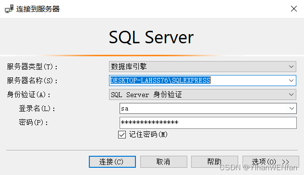Expand options with 选项(O) >> button
Viewport: 304px width, 175px height.
(x=271, y=162)
